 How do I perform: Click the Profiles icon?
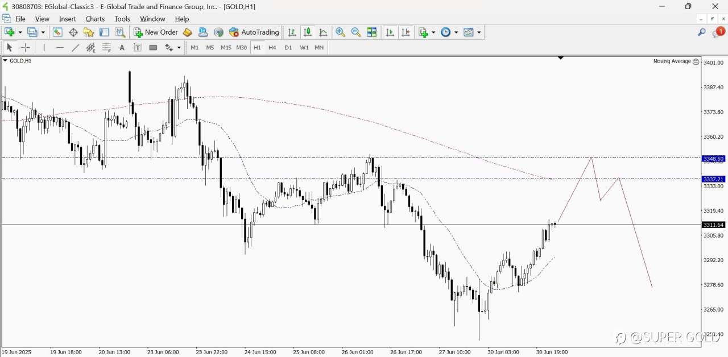coord(33,32)
